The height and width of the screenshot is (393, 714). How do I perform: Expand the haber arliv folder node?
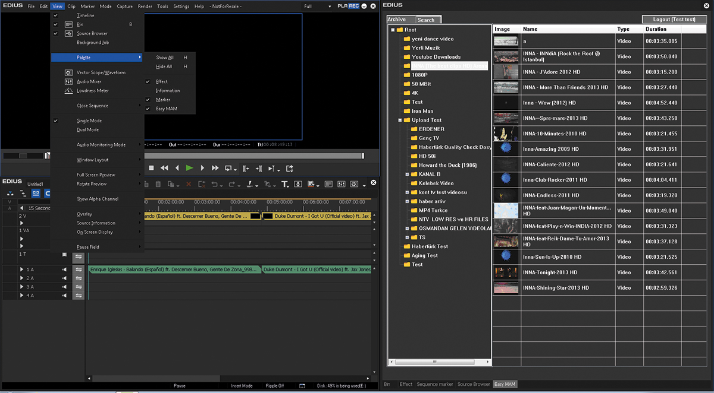click(407, 201)
